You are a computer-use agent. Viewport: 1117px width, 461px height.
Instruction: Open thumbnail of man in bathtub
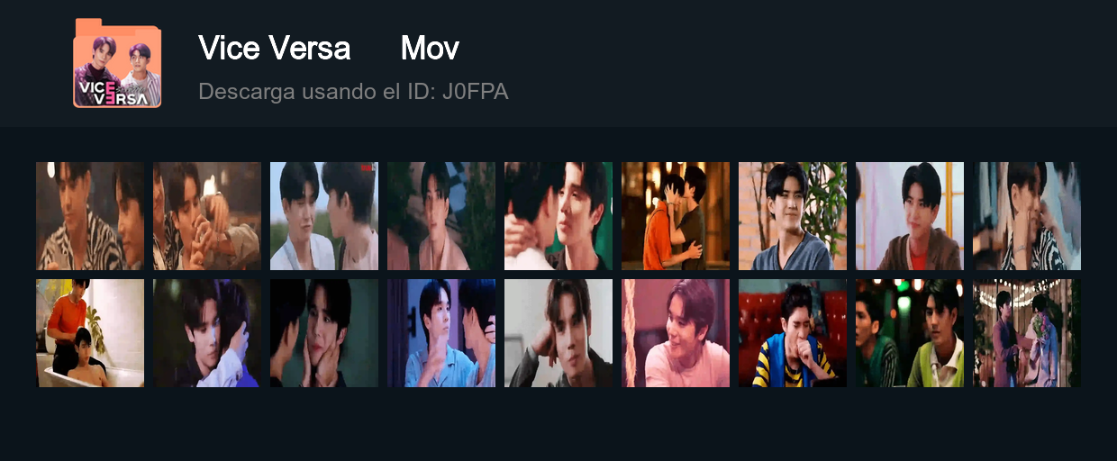point(90,333)
